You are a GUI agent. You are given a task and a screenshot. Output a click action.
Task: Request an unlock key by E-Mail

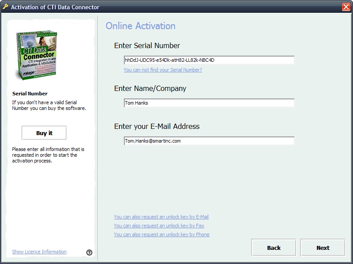coord(161,217)
